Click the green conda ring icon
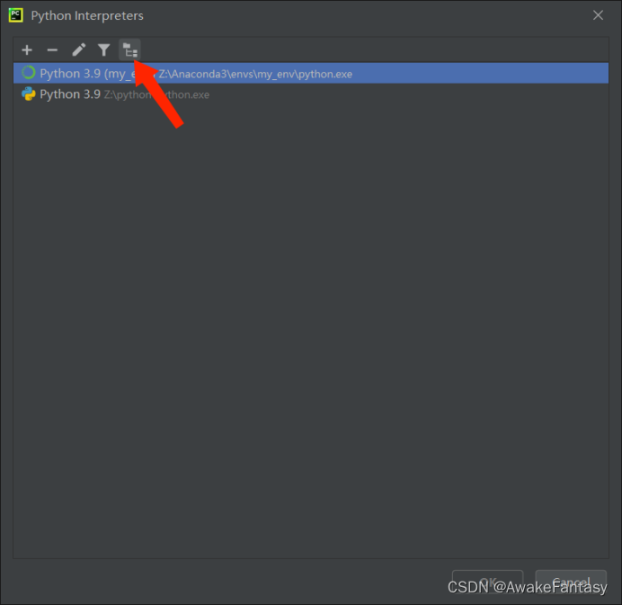 (x=29, y=73)
